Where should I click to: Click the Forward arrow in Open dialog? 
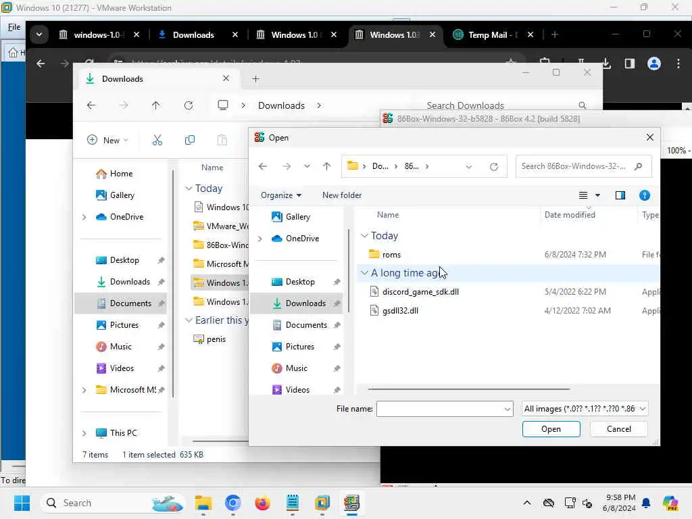287,166
